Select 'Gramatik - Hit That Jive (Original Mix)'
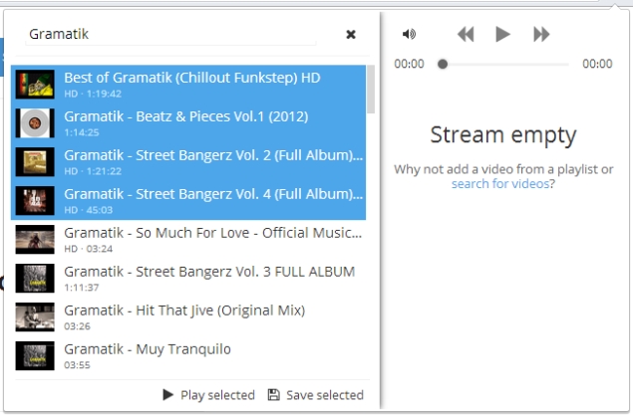The image size is (633, 415). (x=188, y=316)
